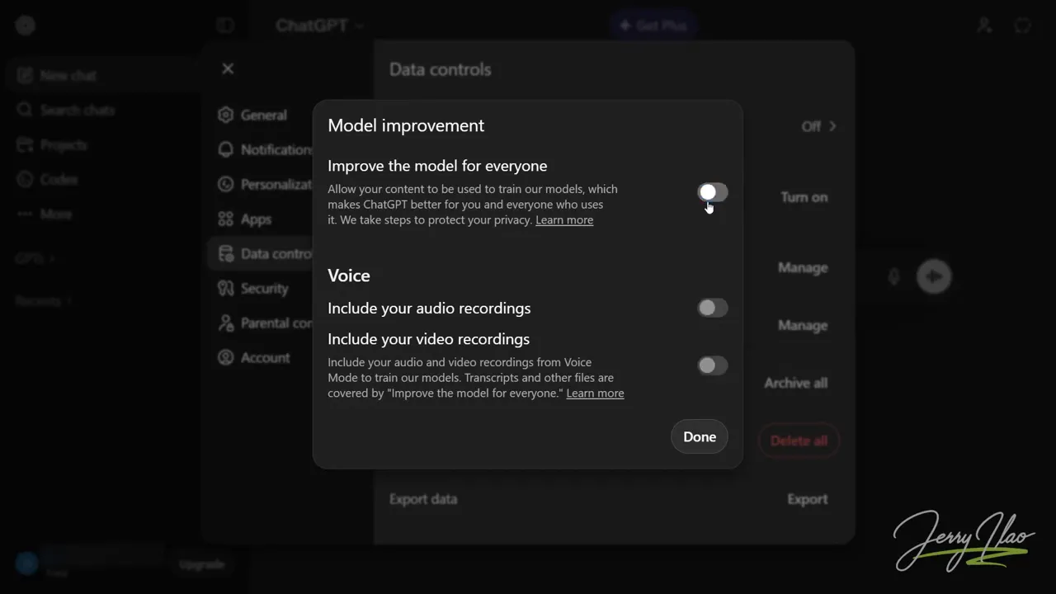Click the Archive all button

(795, 383)
